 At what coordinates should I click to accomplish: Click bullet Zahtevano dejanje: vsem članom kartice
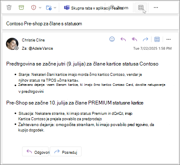(x=92, y=88)
